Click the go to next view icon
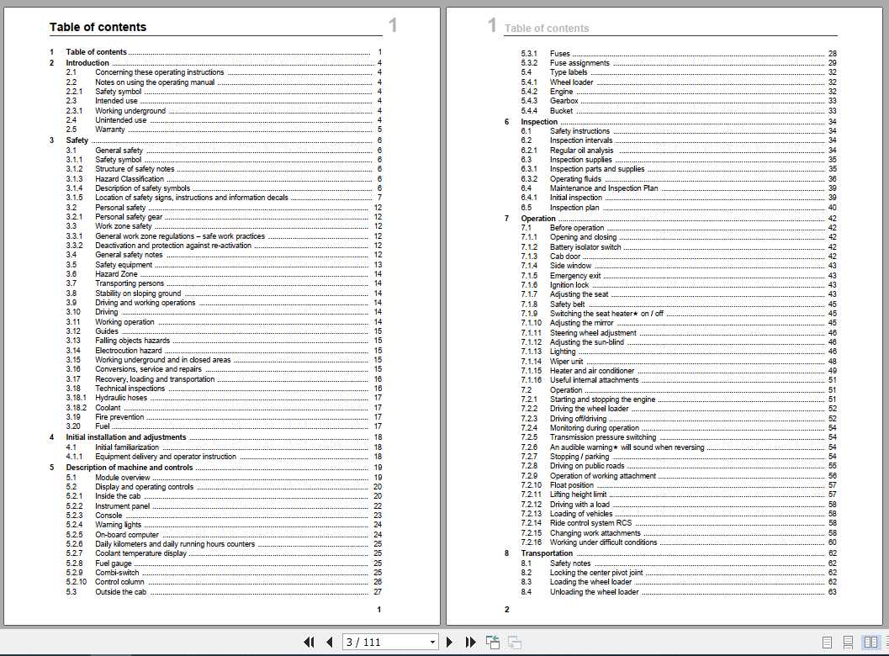Viewport: 889px width, 656px height. (514, 642)
